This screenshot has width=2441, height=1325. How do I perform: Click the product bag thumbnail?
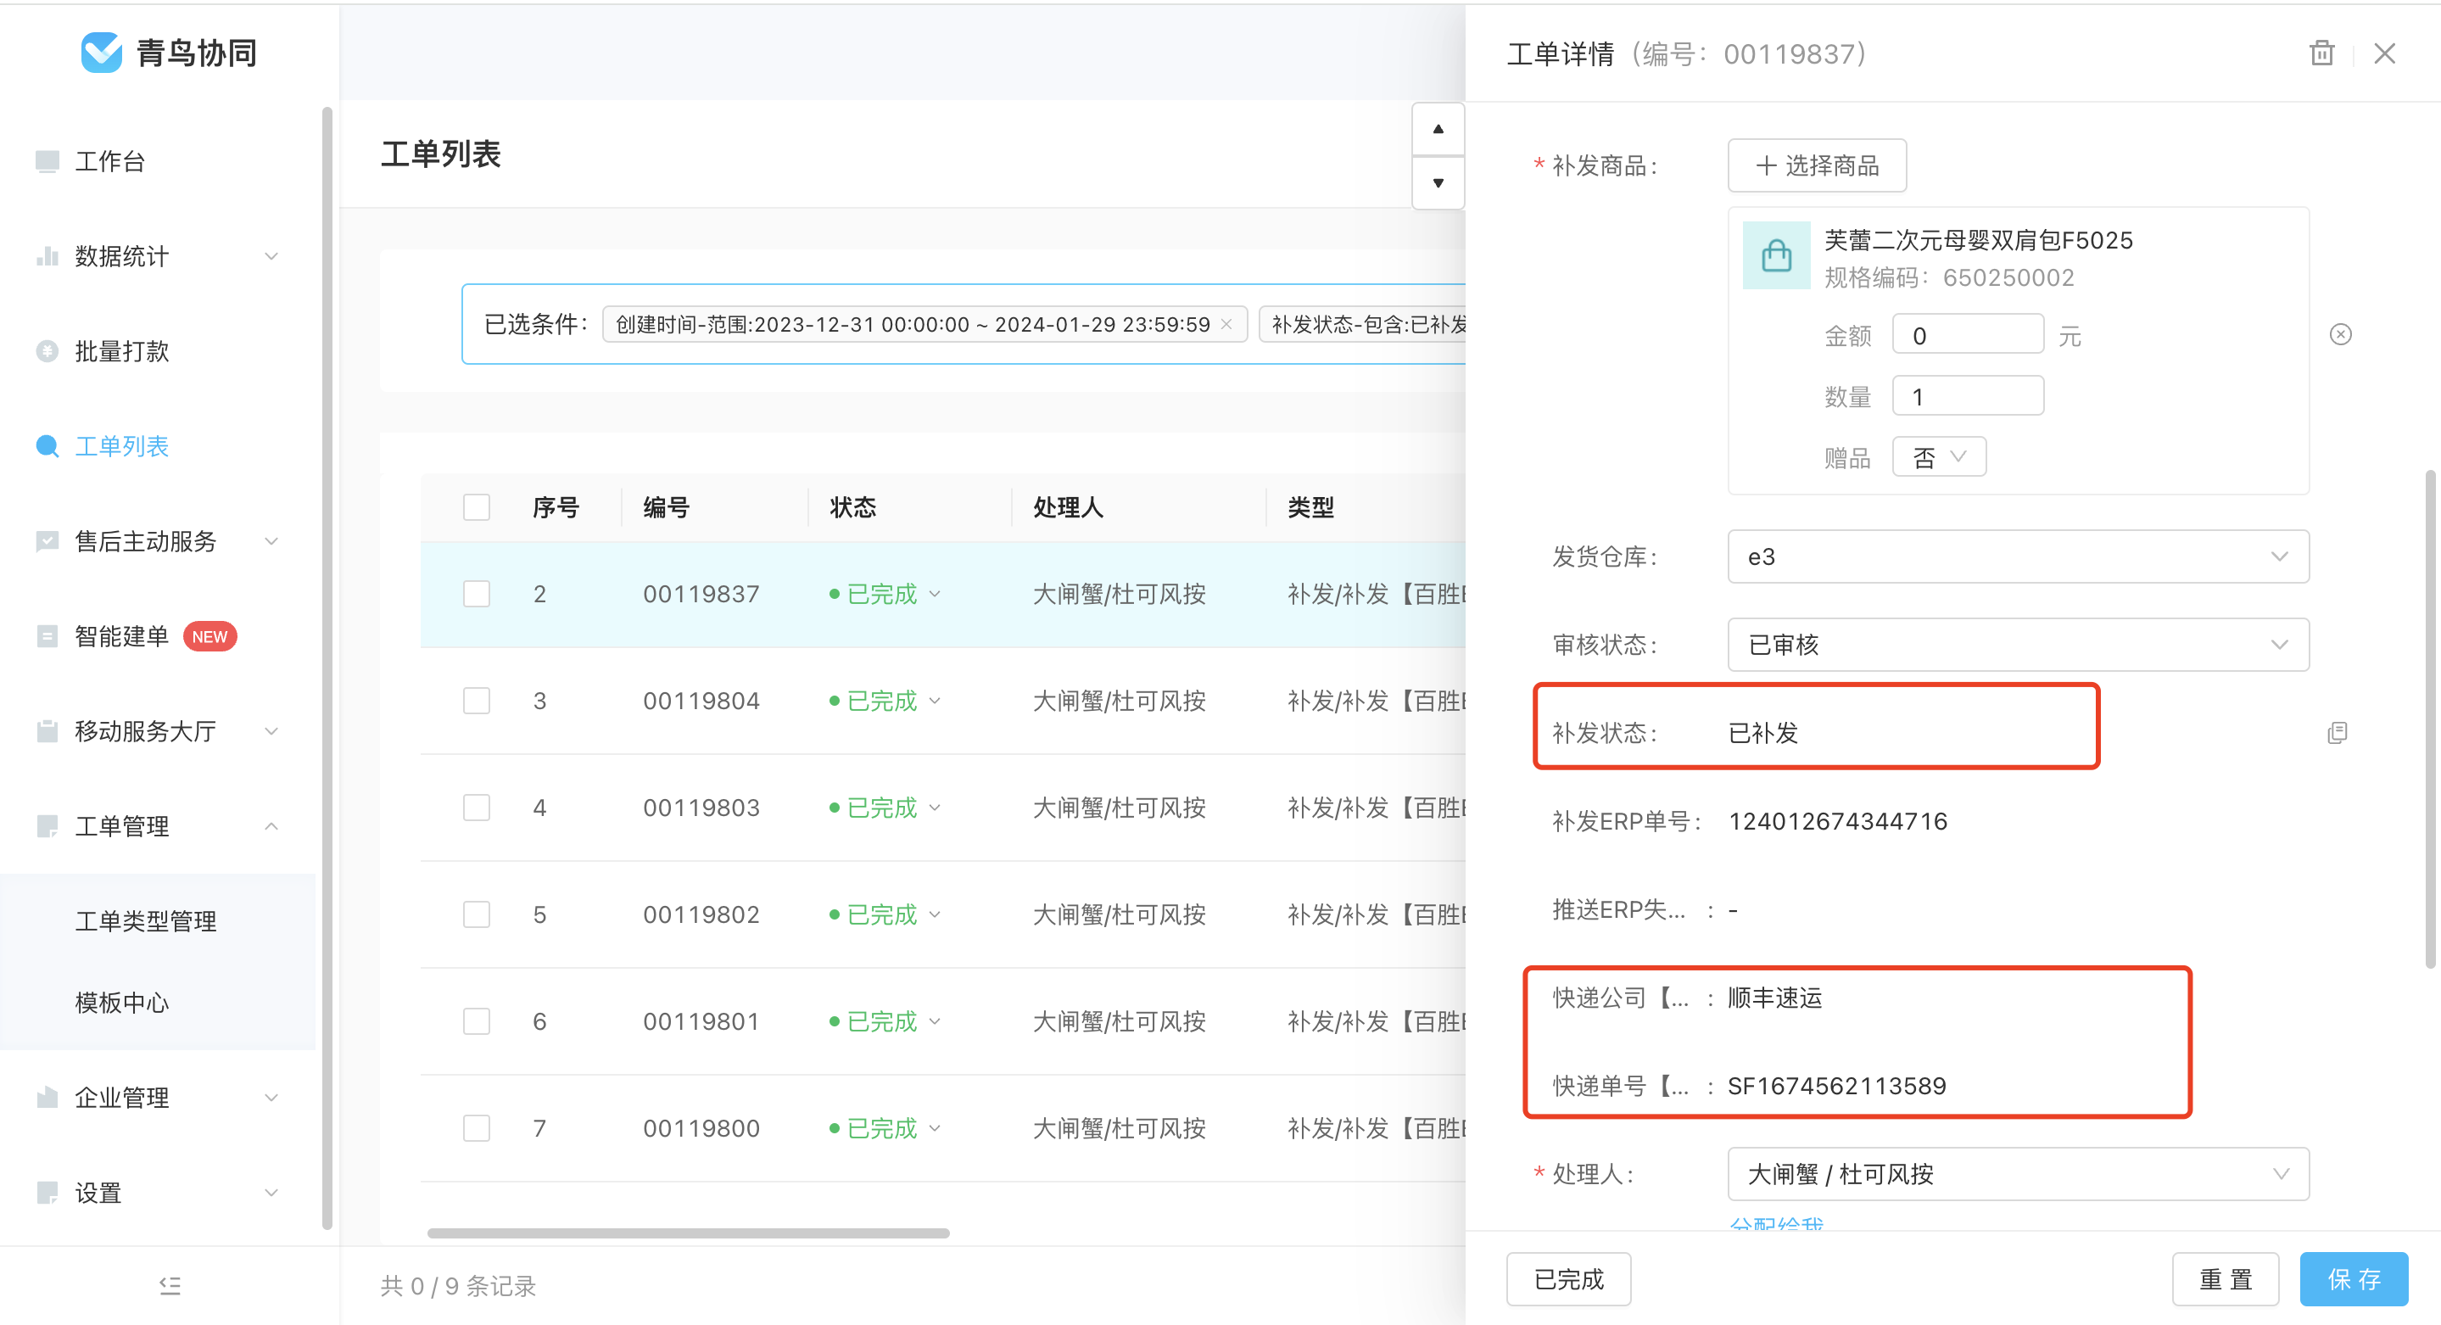coord(1776,255)
